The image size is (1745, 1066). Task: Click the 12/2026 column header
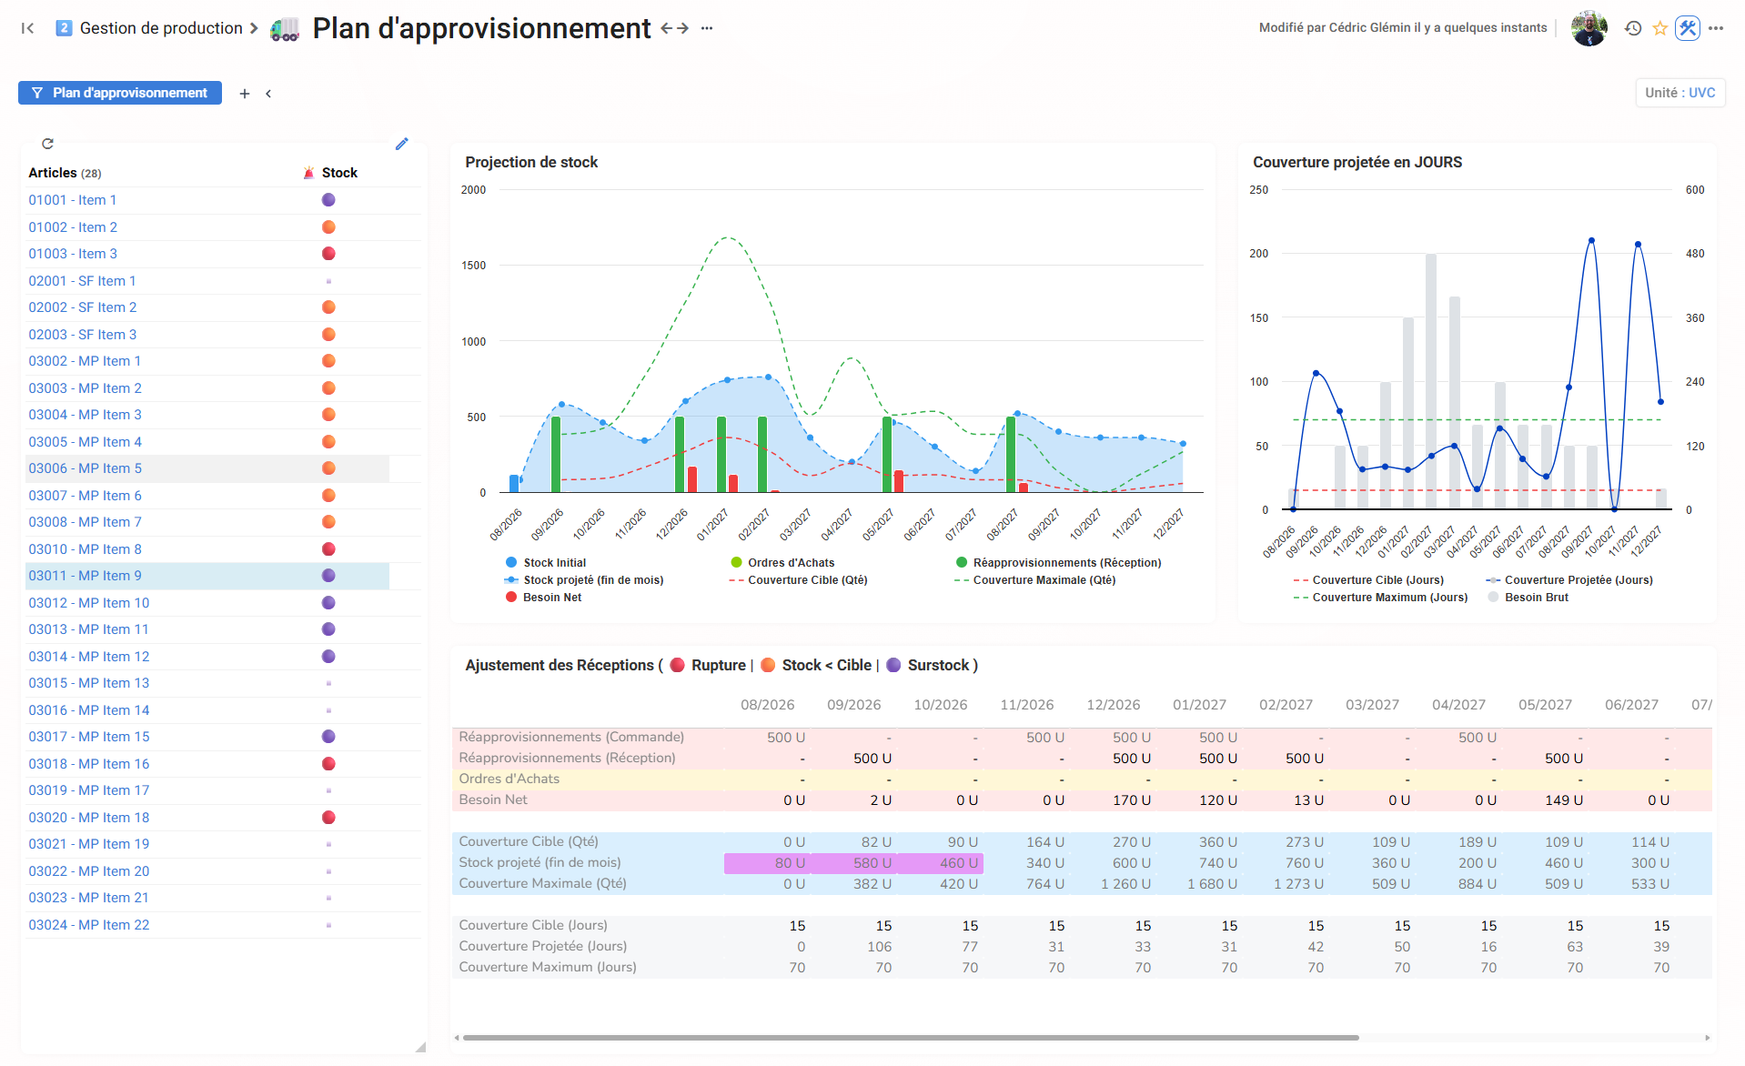click(1113, 705)
